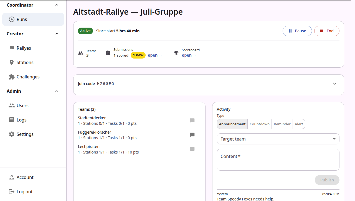Open chat for Stadtentdecker team
355x201 pixels.
[x=192, y=121]
